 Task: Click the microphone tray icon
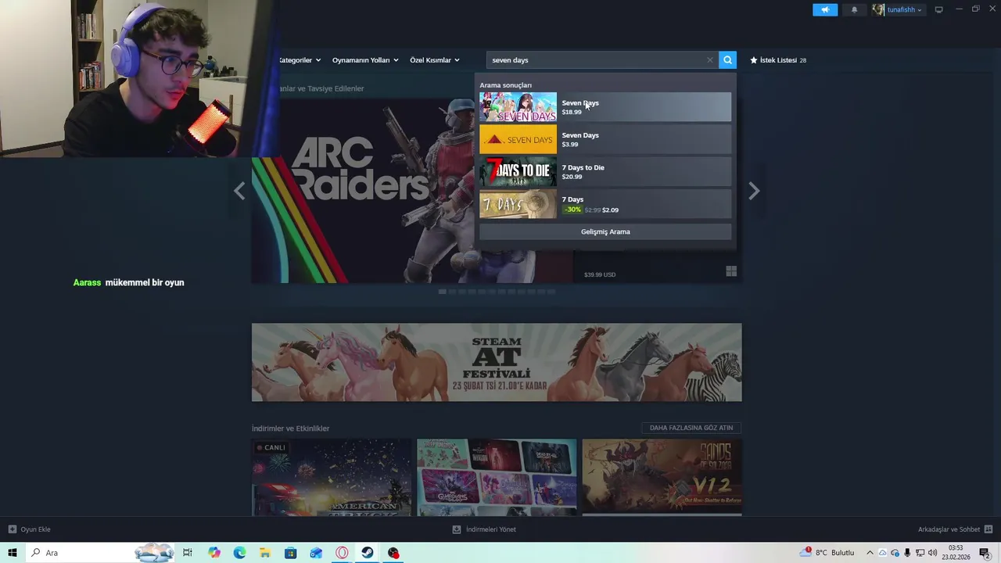(907, 553)
